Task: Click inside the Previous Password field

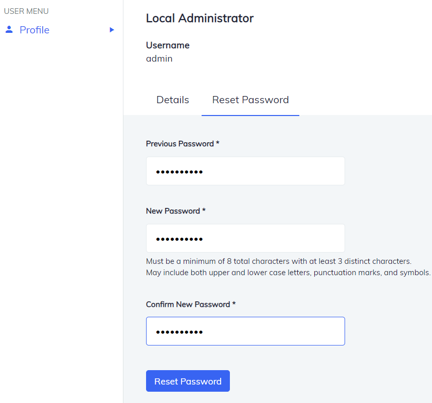Action: 245,170
